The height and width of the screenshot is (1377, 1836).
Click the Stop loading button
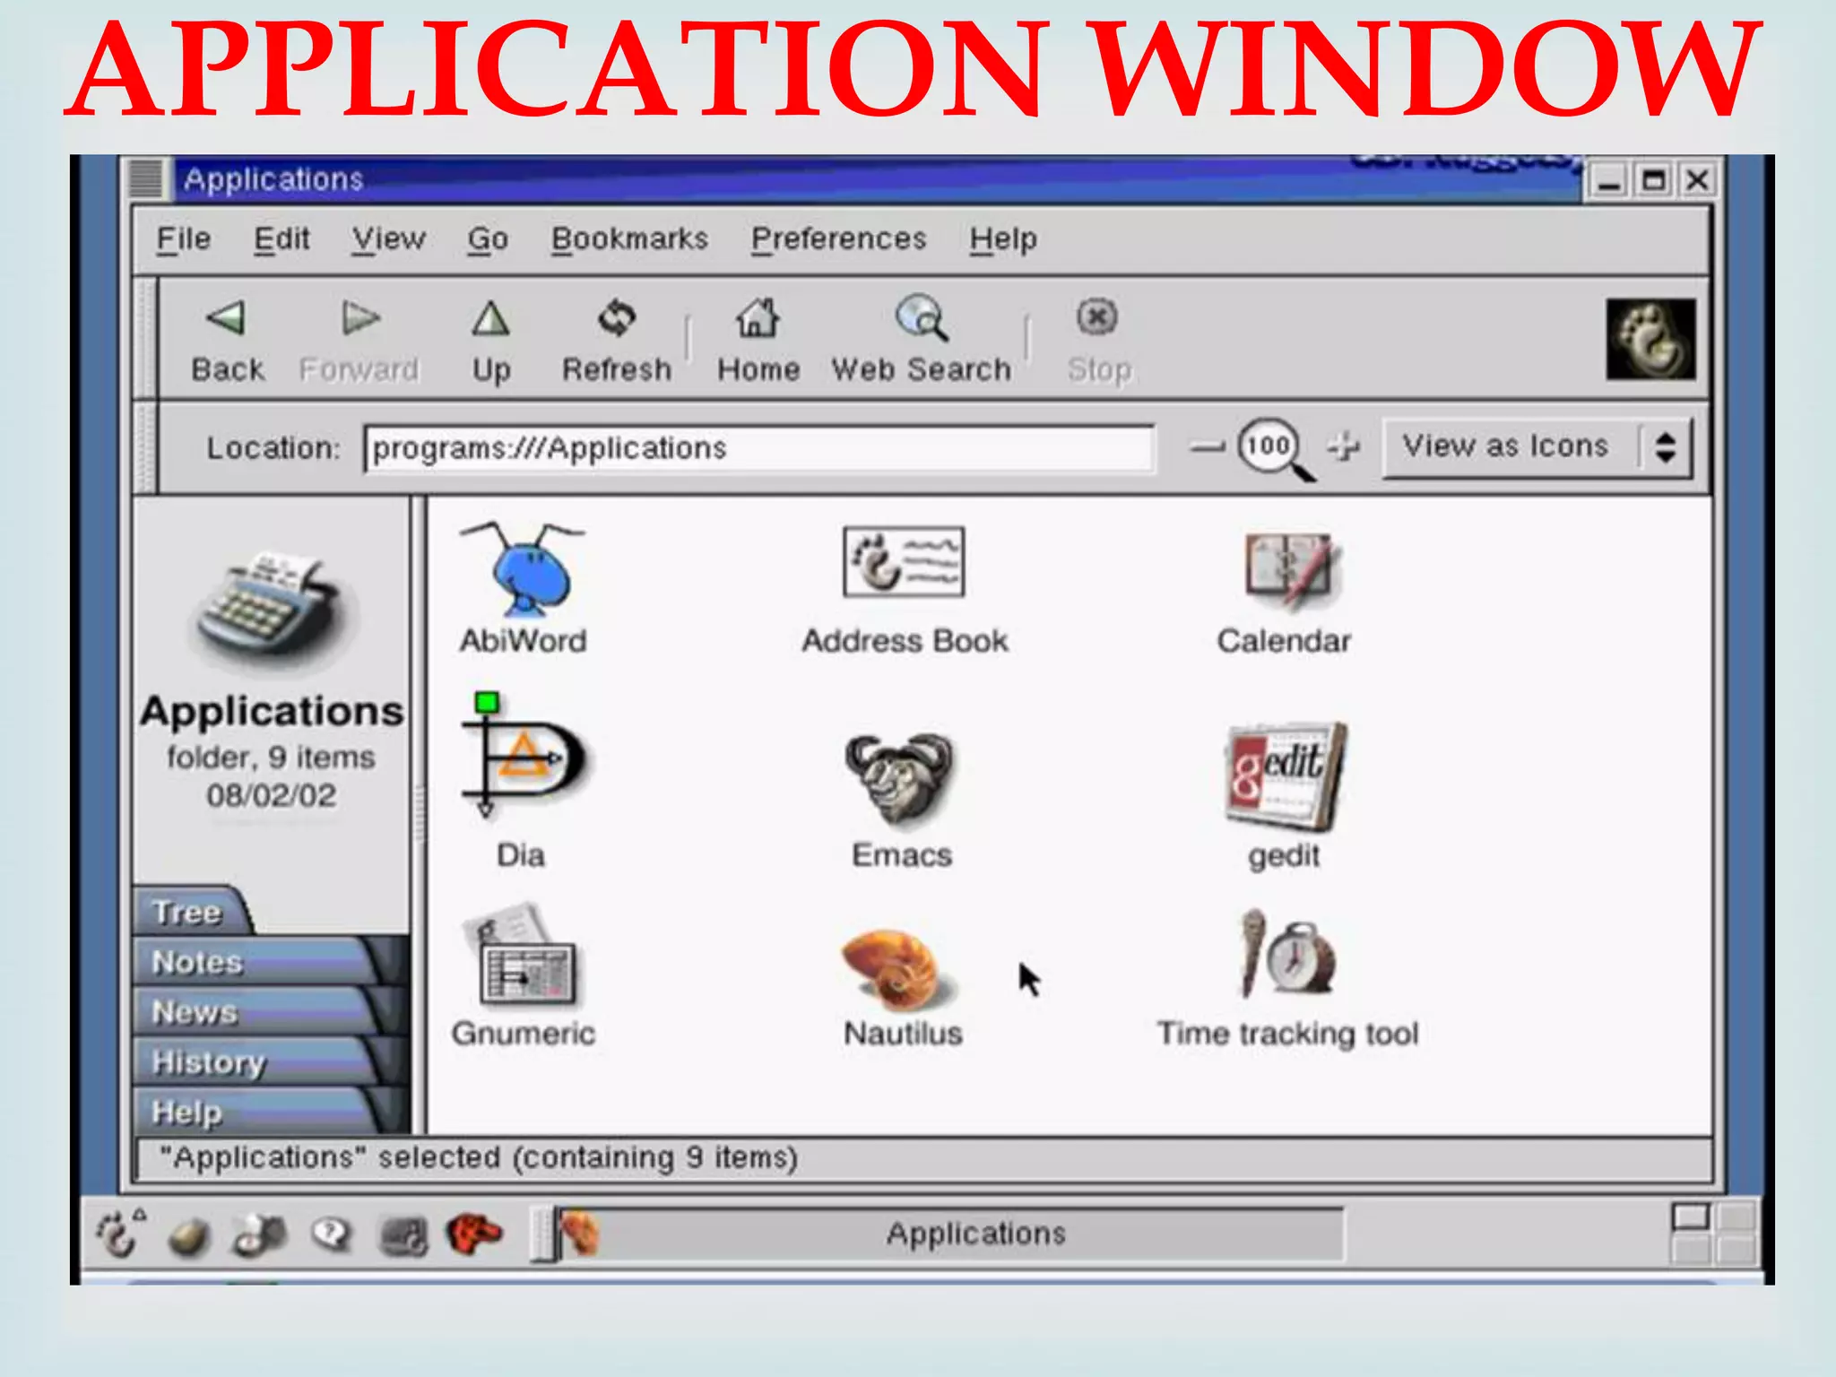[x=1099, y=342]
